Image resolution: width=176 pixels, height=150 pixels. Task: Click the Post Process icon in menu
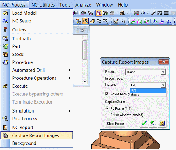pyautogui.click(x=5, y=119)
